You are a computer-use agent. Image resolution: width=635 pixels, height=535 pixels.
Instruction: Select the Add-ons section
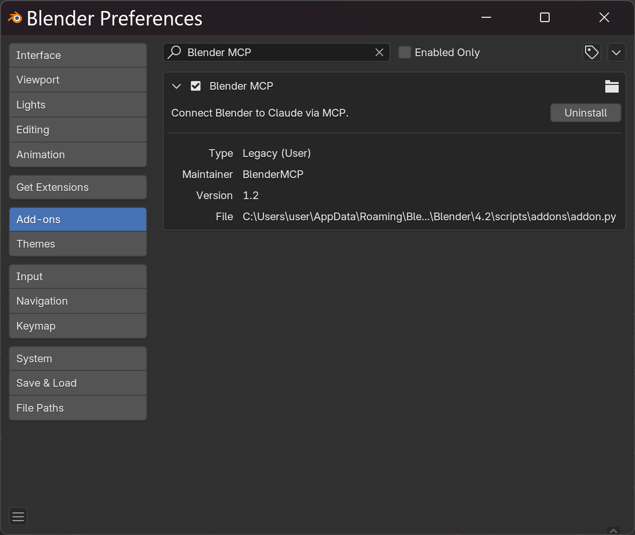pyautogui.click(x=78, y=219)
